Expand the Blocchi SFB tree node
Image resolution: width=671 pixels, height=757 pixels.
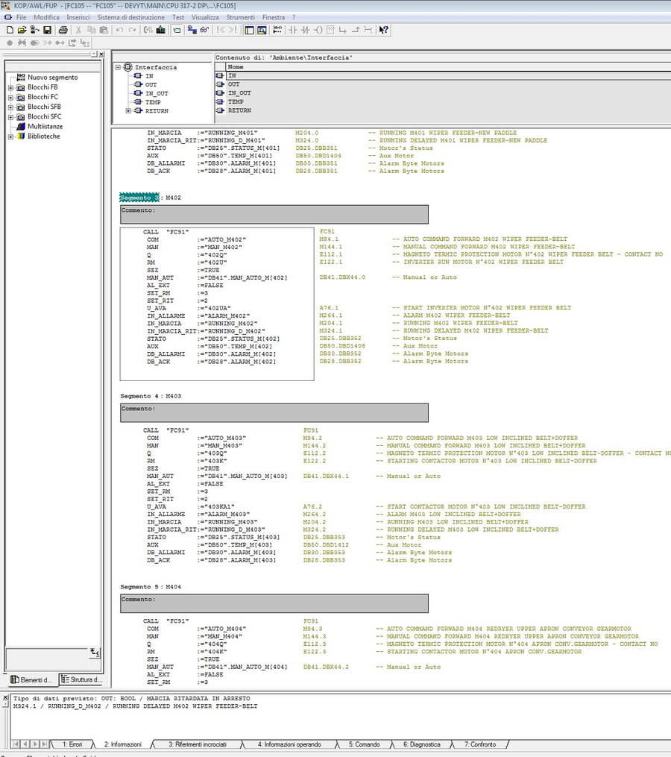[10, 107]
